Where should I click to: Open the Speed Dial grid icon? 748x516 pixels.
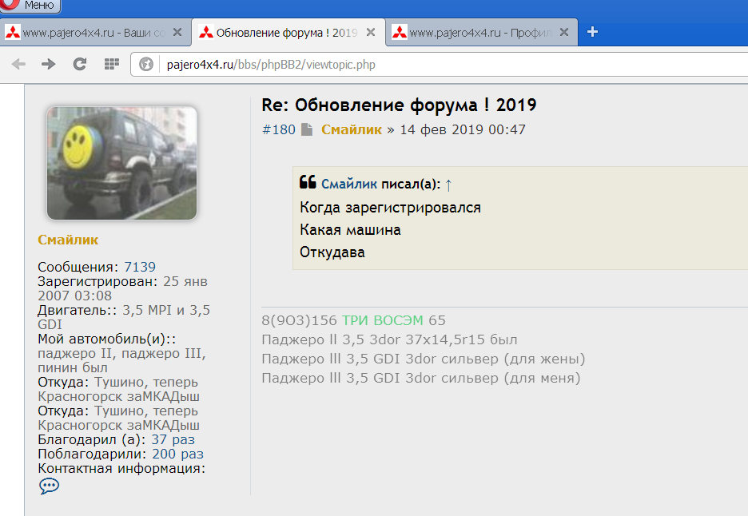pyautogui.click(x=111, y=65)
